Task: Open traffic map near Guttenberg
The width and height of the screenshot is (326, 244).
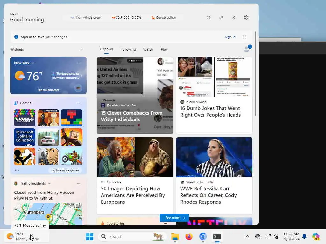Action: pos(48,214)
